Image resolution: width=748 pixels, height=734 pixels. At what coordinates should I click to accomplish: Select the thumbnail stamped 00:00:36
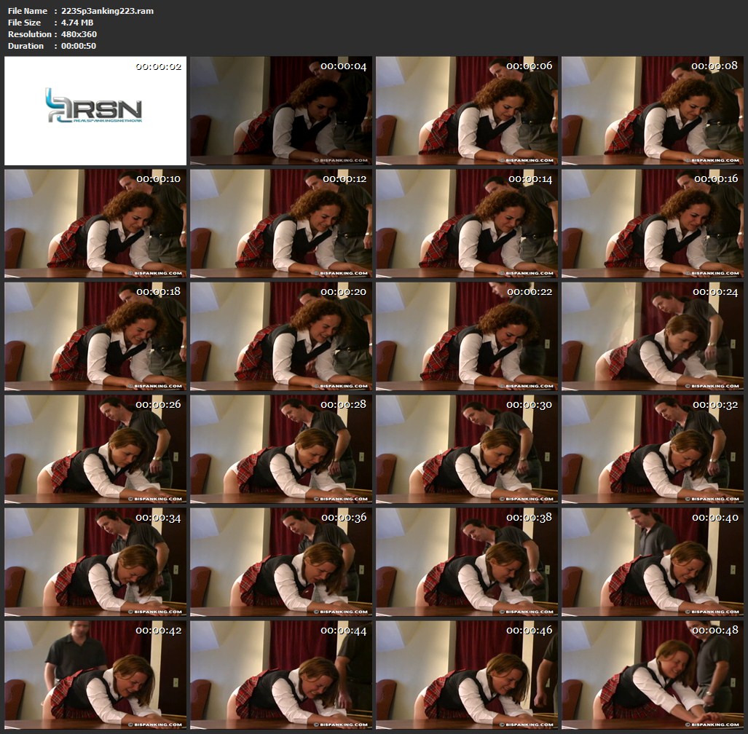pos(281,562)
